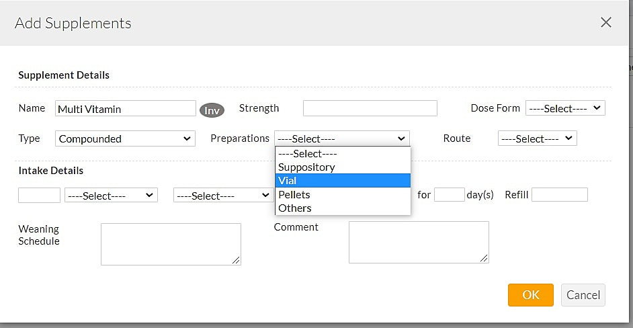633x328 pixels.
Task: Close the Add Supplements dialog
Action: coord(605,23)
